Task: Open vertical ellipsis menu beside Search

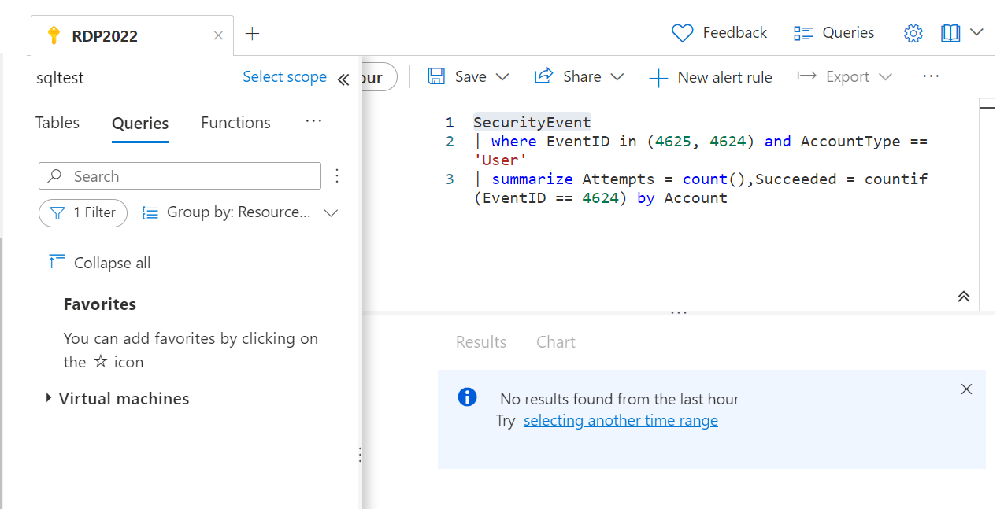Action: [337, 175]
